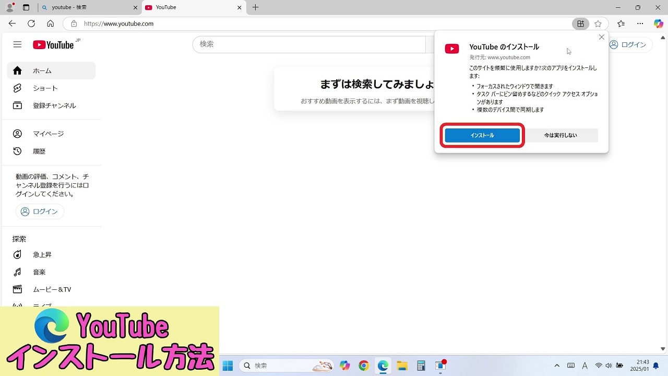The image size is (668, 376).
Task: Open ショート in the sidebar
Action: coord(51,88)
